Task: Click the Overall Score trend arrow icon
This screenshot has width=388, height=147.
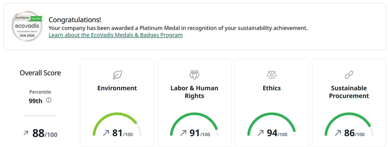Action: coord(26,133)
